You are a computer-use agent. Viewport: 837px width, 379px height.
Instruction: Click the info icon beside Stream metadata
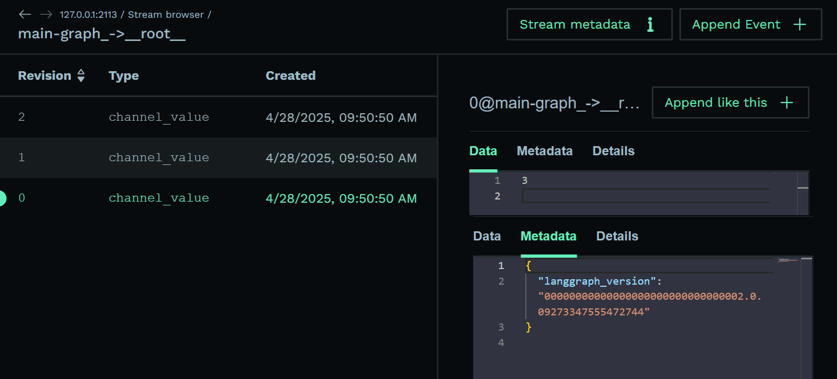click(x=650, y=24)
